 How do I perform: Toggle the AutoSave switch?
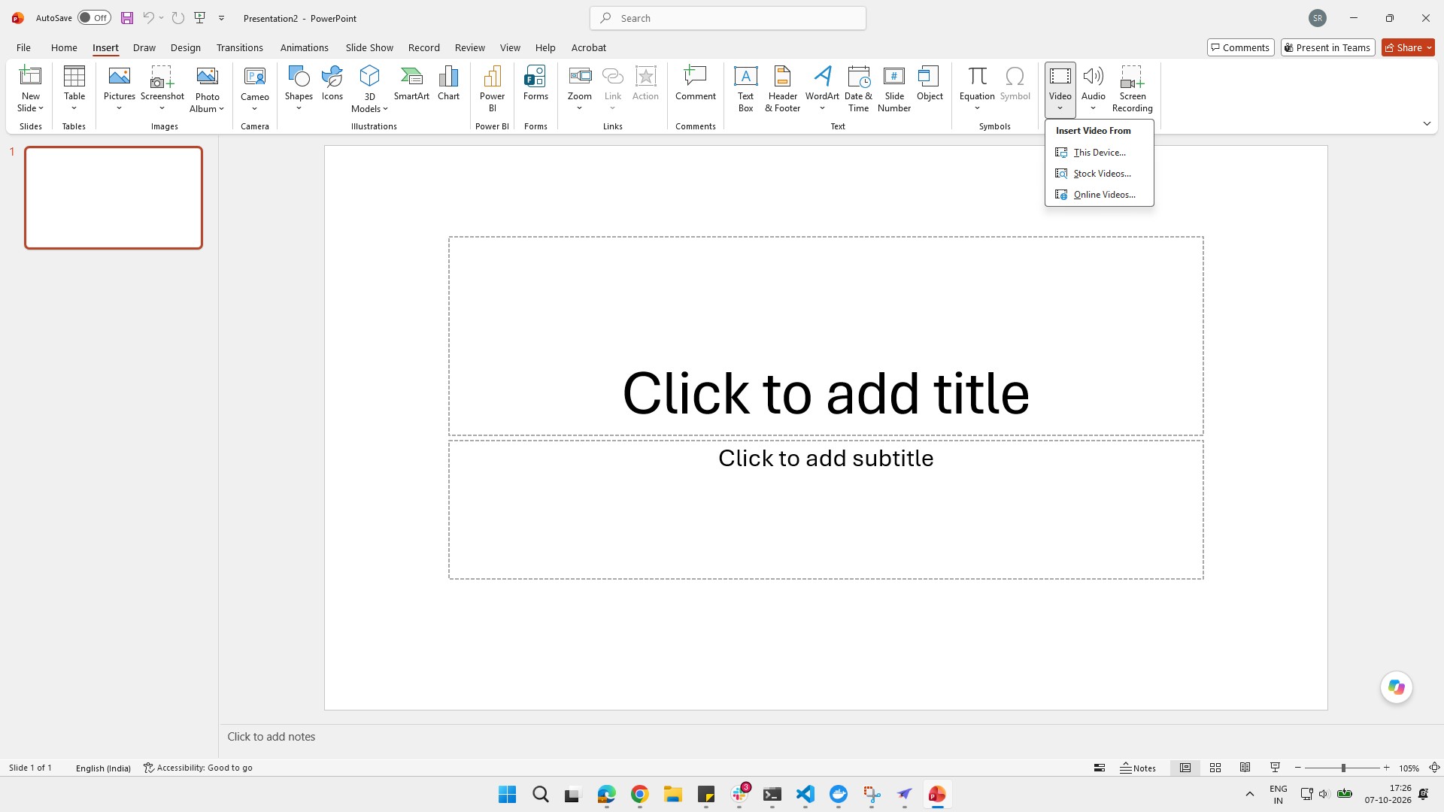[x=94, y=18]
